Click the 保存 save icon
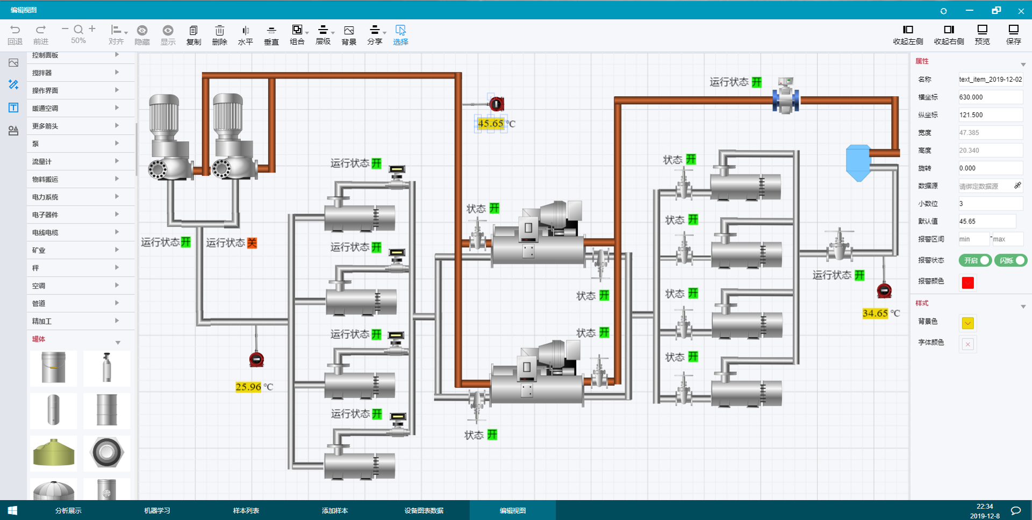 (x=1013, y=30)
